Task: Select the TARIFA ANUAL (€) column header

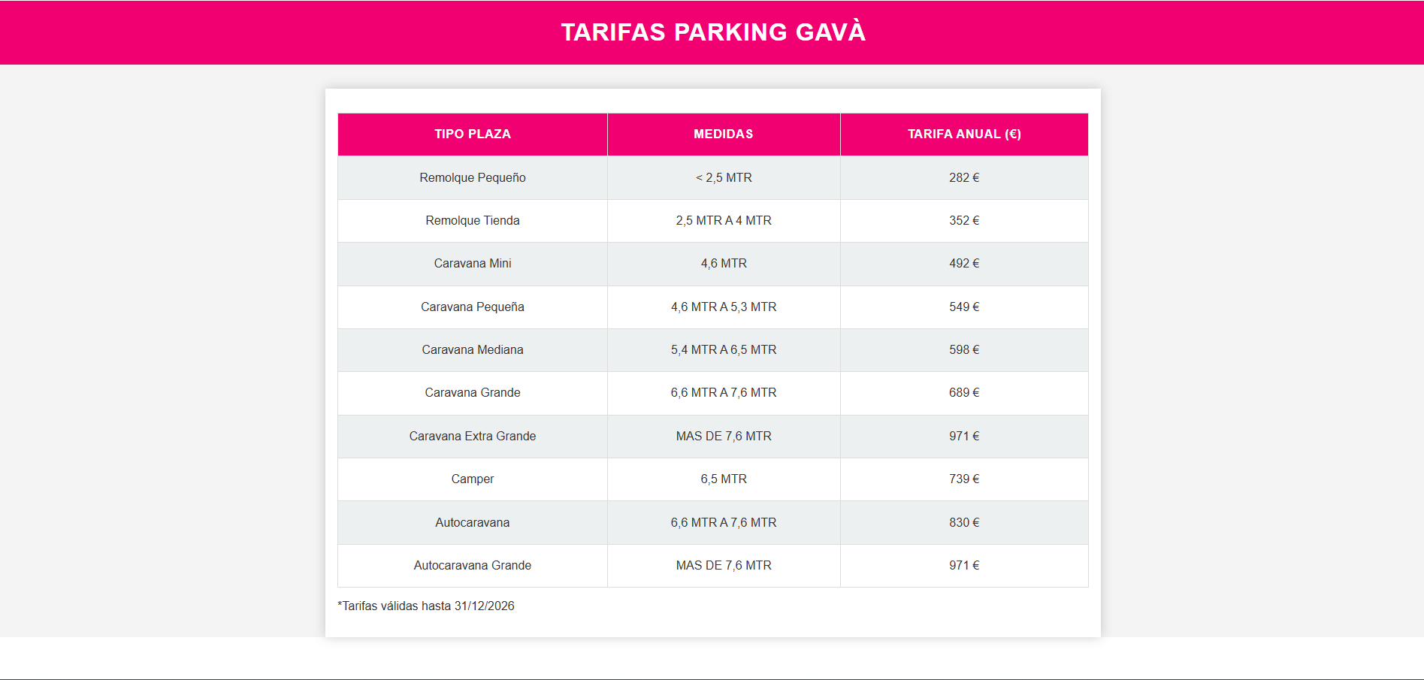Action: point(964,134)
